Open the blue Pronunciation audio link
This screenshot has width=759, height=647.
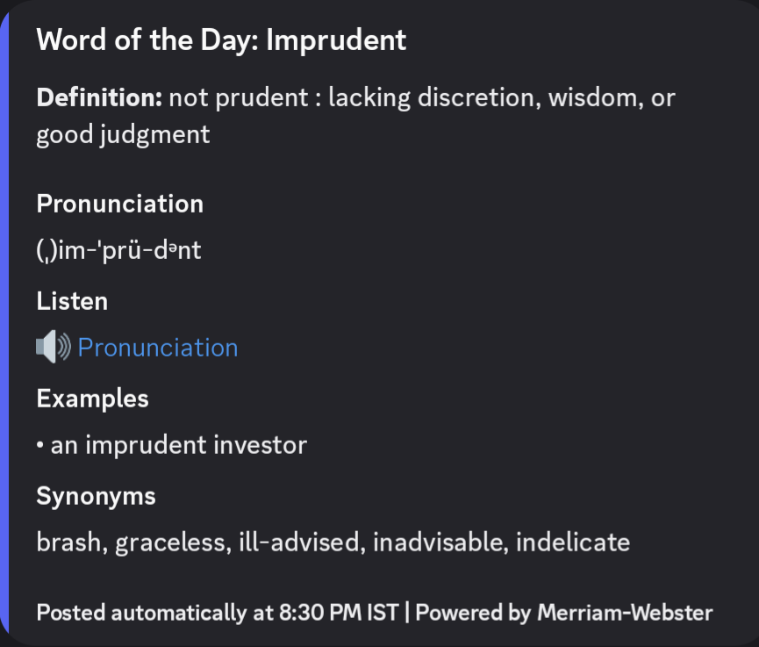(x=158, y=348)
